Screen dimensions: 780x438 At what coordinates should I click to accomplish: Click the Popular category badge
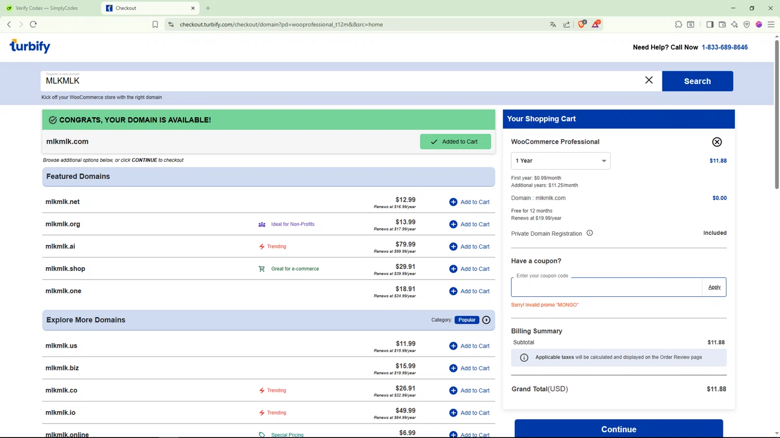(467, 320)
